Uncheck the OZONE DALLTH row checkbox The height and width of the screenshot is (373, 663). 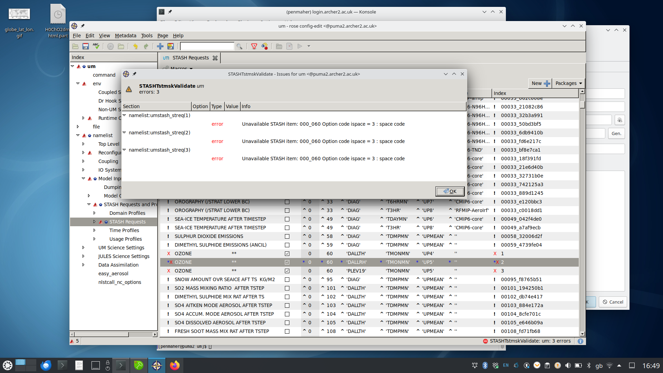coord(287,254)
